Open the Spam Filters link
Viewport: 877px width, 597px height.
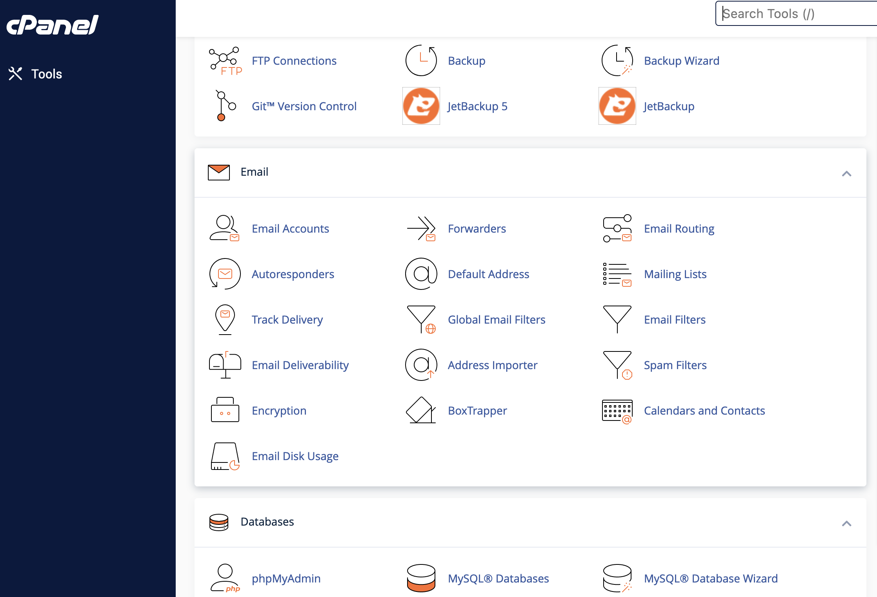(675, 365)
